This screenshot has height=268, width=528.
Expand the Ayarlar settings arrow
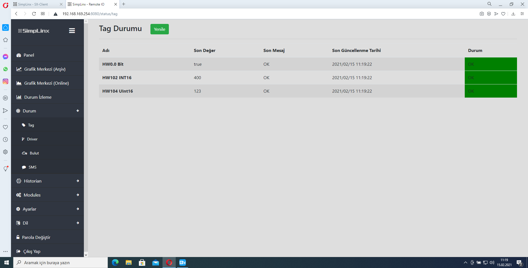click(78, 209)
